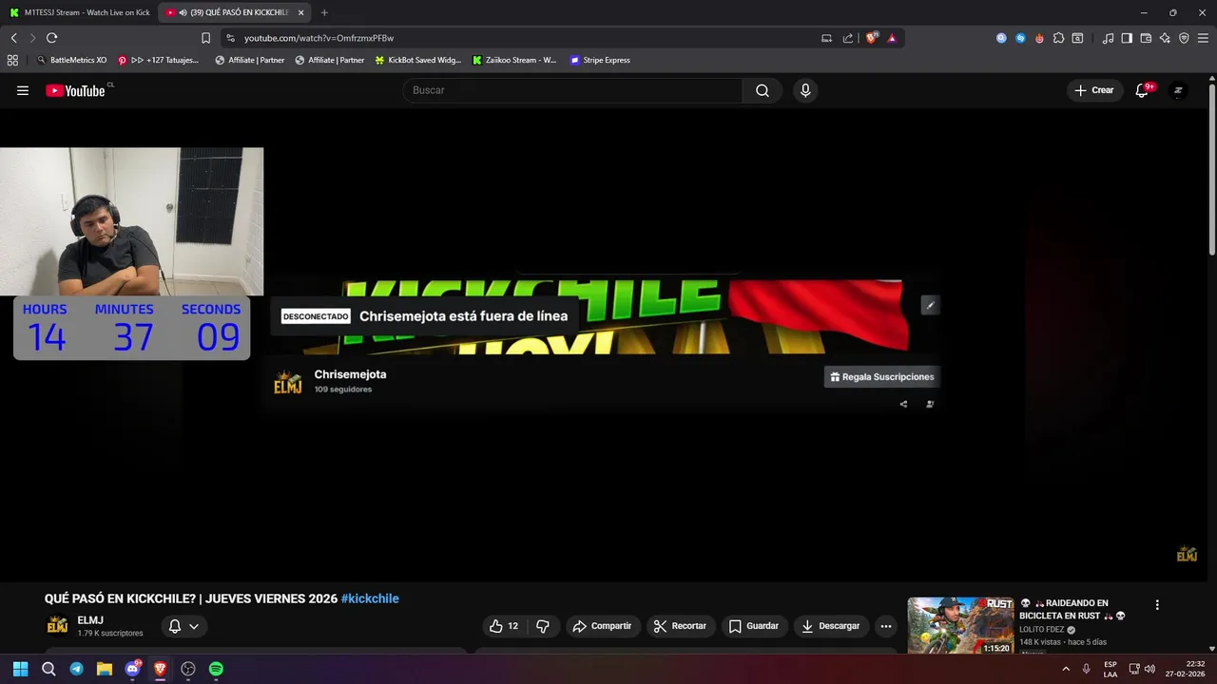1217x684 pixels.
Task: Click the Descargar download button
Action: [831, 626]
